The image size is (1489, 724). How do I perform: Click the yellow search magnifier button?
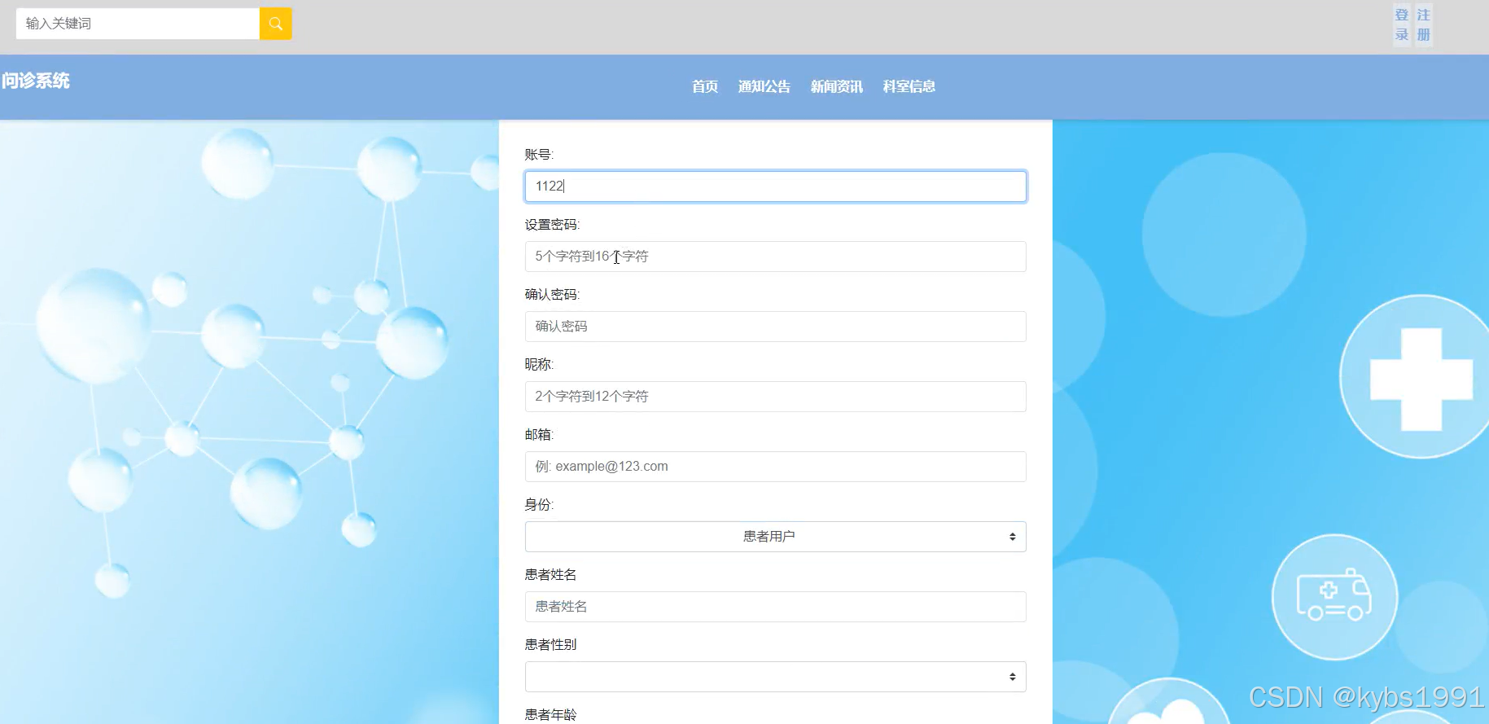(x=275, y=24)
